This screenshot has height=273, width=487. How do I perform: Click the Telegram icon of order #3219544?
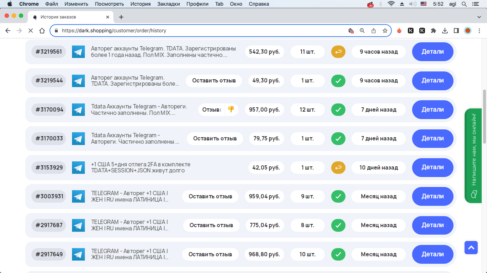pos(78,81)
